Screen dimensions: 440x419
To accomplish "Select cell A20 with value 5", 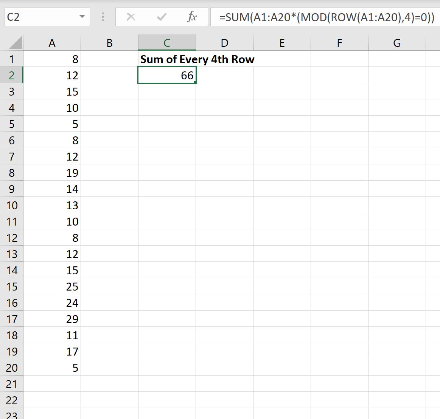I will click(x=52, y=368).
